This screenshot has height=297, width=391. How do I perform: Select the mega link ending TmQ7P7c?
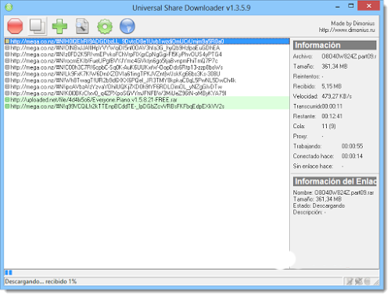(x=147, y=61)
